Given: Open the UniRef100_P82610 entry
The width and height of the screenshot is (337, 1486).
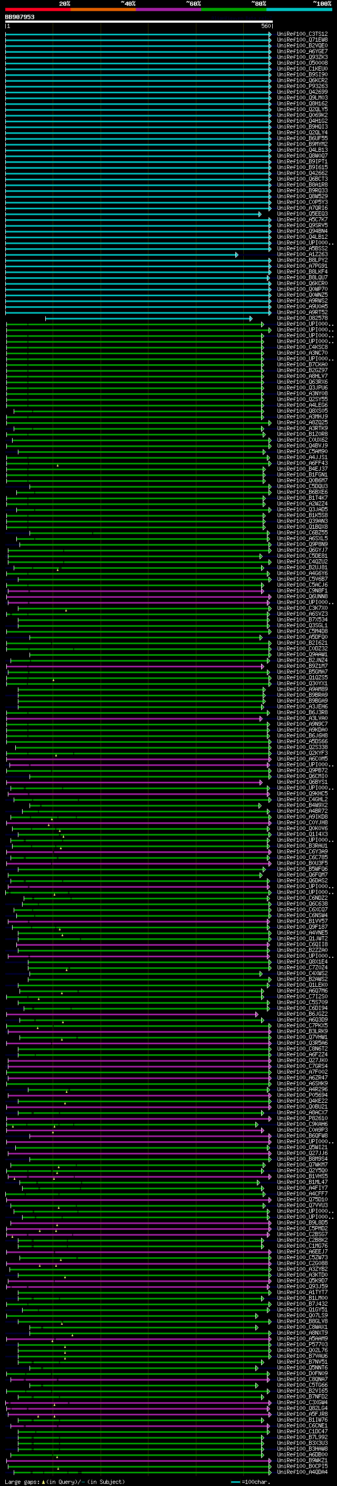Looking at the screenshot, I should (302, 1118).
